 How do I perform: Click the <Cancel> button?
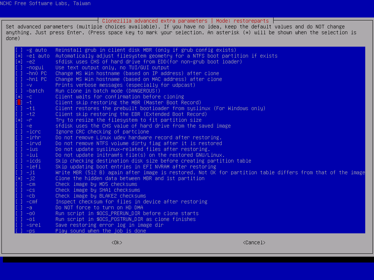[254, 242]
